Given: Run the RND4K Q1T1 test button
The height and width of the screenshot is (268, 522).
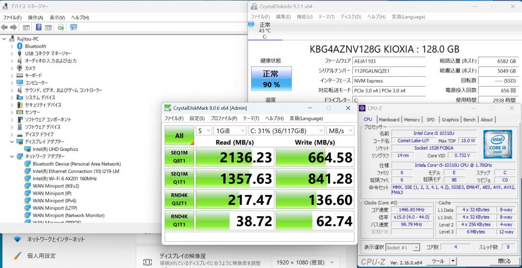Looking at the screenshot, I should [x=179, y=220].
